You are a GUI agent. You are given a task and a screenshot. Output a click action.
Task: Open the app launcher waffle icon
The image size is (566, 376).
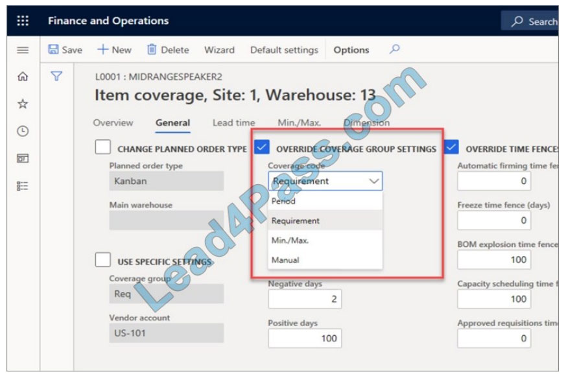tap(23, 21)
